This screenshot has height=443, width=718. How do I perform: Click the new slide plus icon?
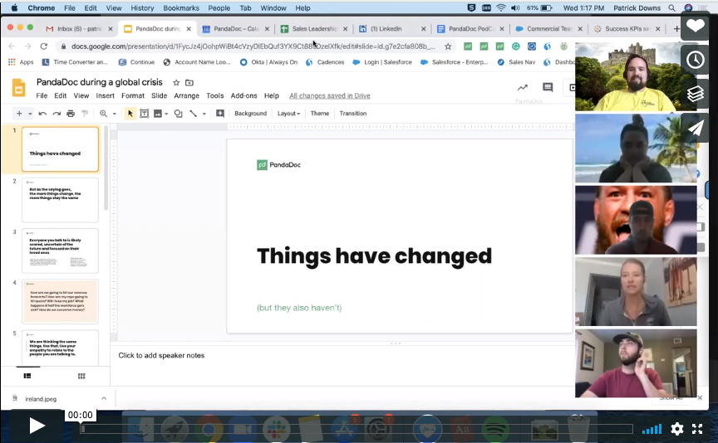tap(19, 114)
